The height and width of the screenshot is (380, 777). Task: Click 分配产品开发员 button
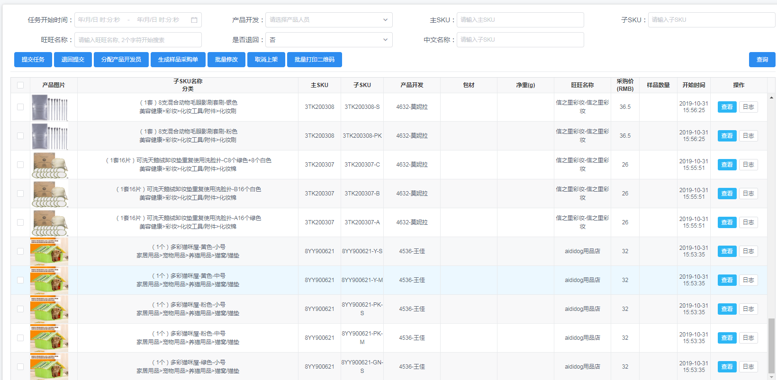pos(121,60)
